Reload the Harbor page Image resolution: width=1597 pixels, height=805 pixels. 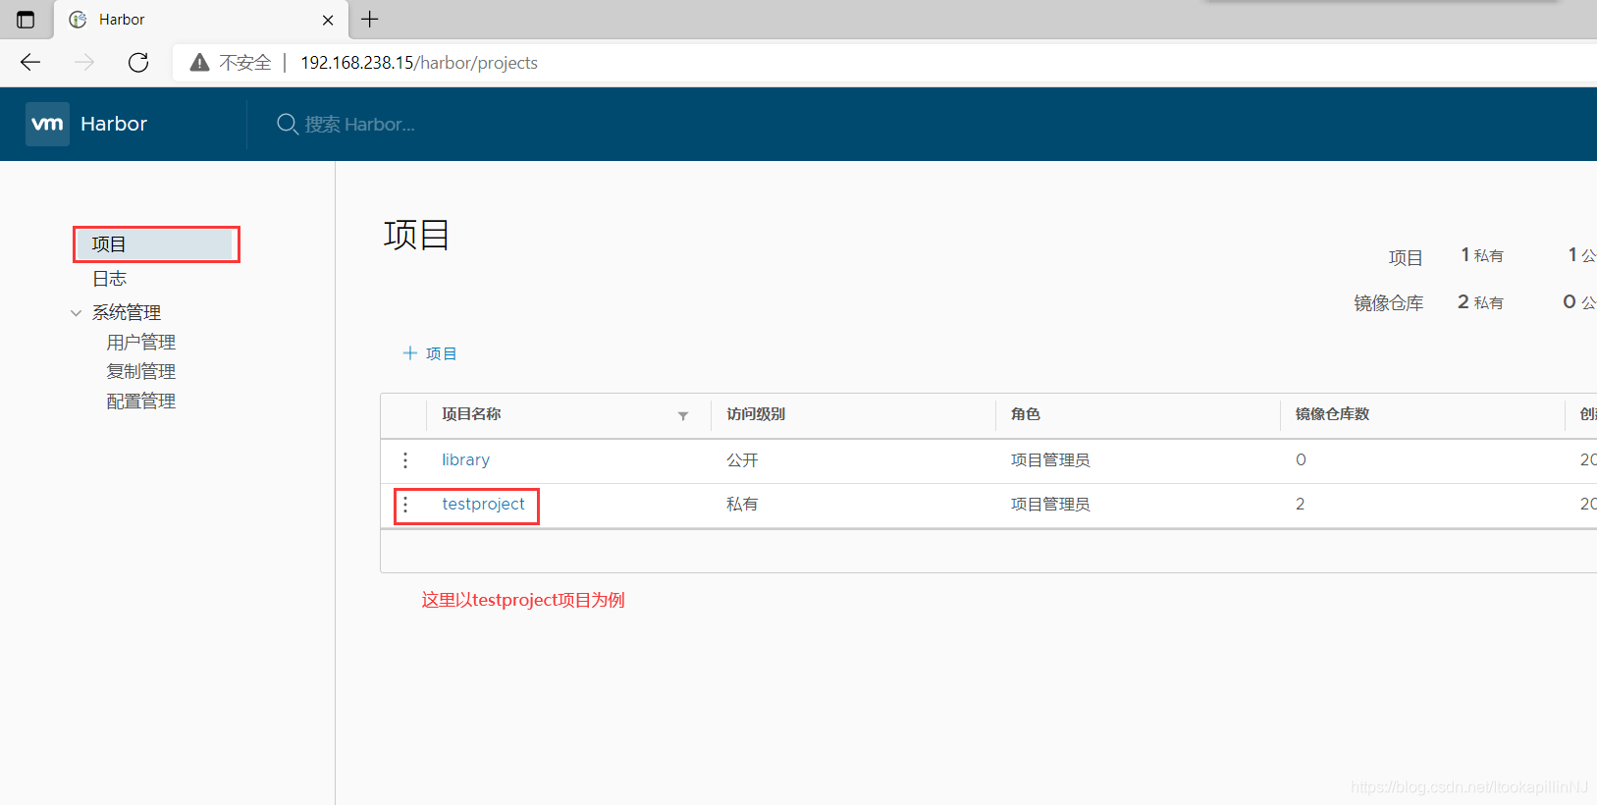pos(138,63)
